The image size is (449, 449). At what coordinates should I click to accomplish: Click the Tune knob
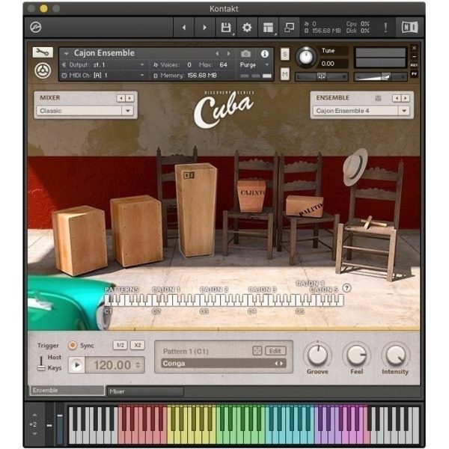(x=306, y=56)
